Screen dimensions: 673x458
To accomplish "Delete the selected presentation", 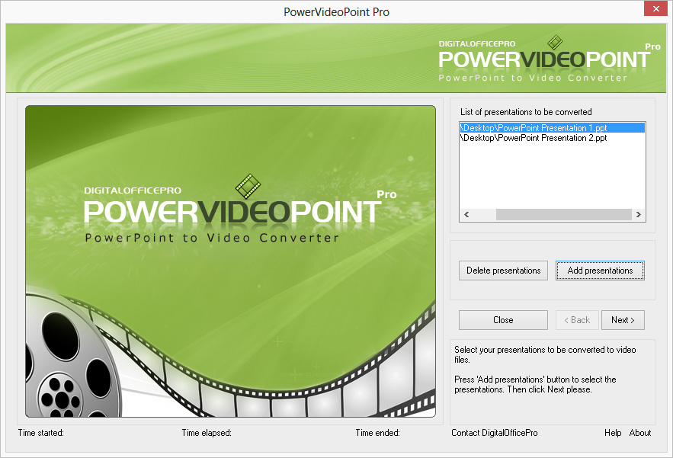I will (503, 270).
